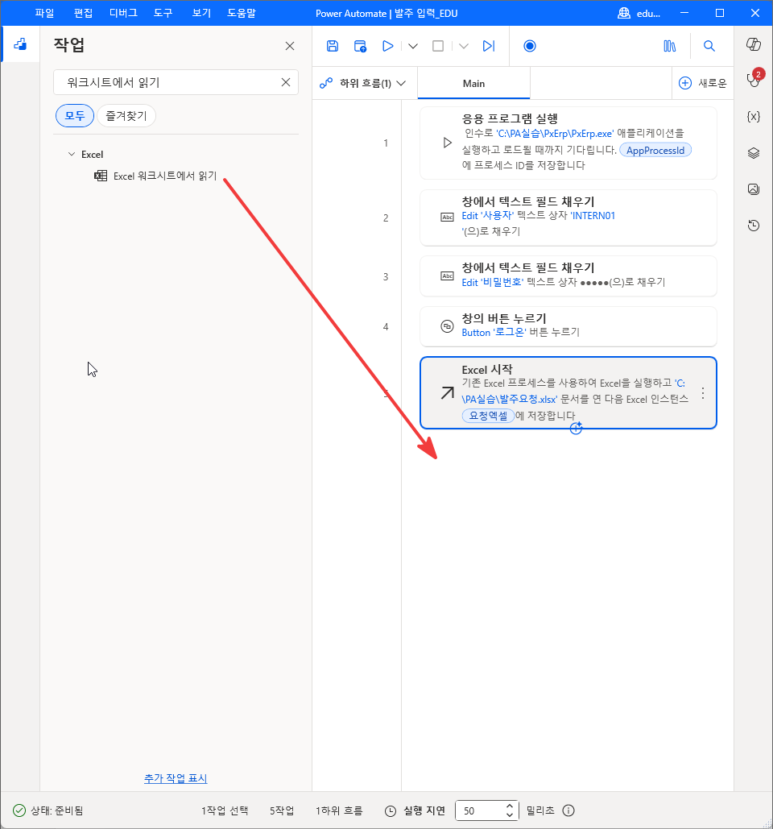Run next action with the step icon
This screenshot has height=829, width=773.
[x=489, y=46]
